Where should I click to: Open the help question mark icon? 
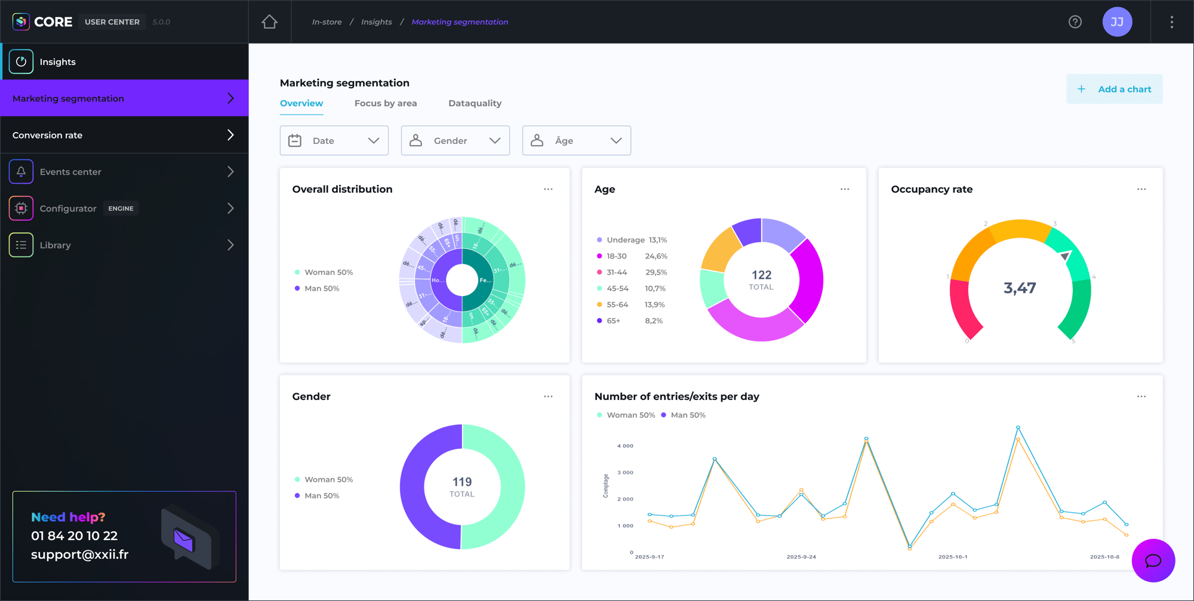(x=1075, y=22)
